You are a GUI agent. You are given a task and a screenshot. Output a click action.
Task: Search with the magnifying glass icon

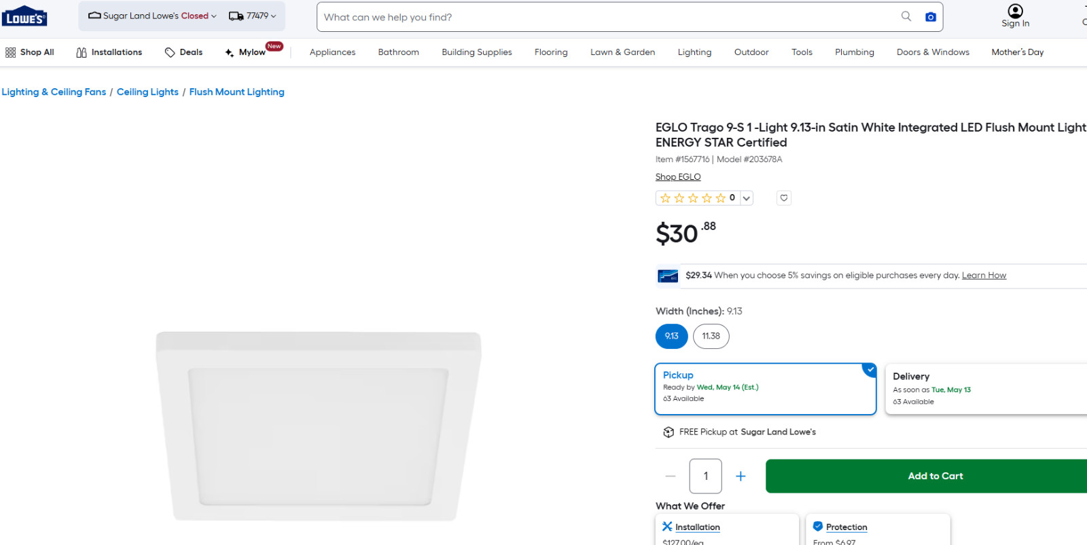pyautogui.click(x=906, y=16)
